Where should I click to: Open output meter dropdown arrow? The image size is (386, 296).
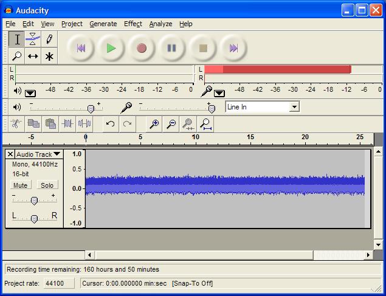(30, 94)
